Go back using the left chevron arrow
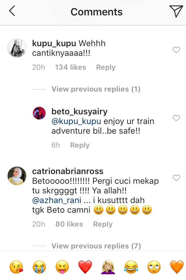This screenshot has width=186, height=280. tap(12, 11)
